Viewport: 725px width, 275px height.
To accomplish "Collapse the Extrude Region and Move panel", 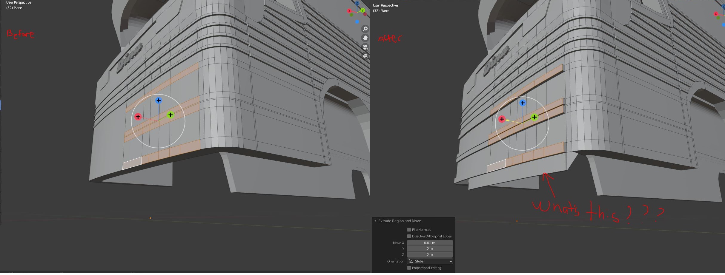I will pos(375,221).
